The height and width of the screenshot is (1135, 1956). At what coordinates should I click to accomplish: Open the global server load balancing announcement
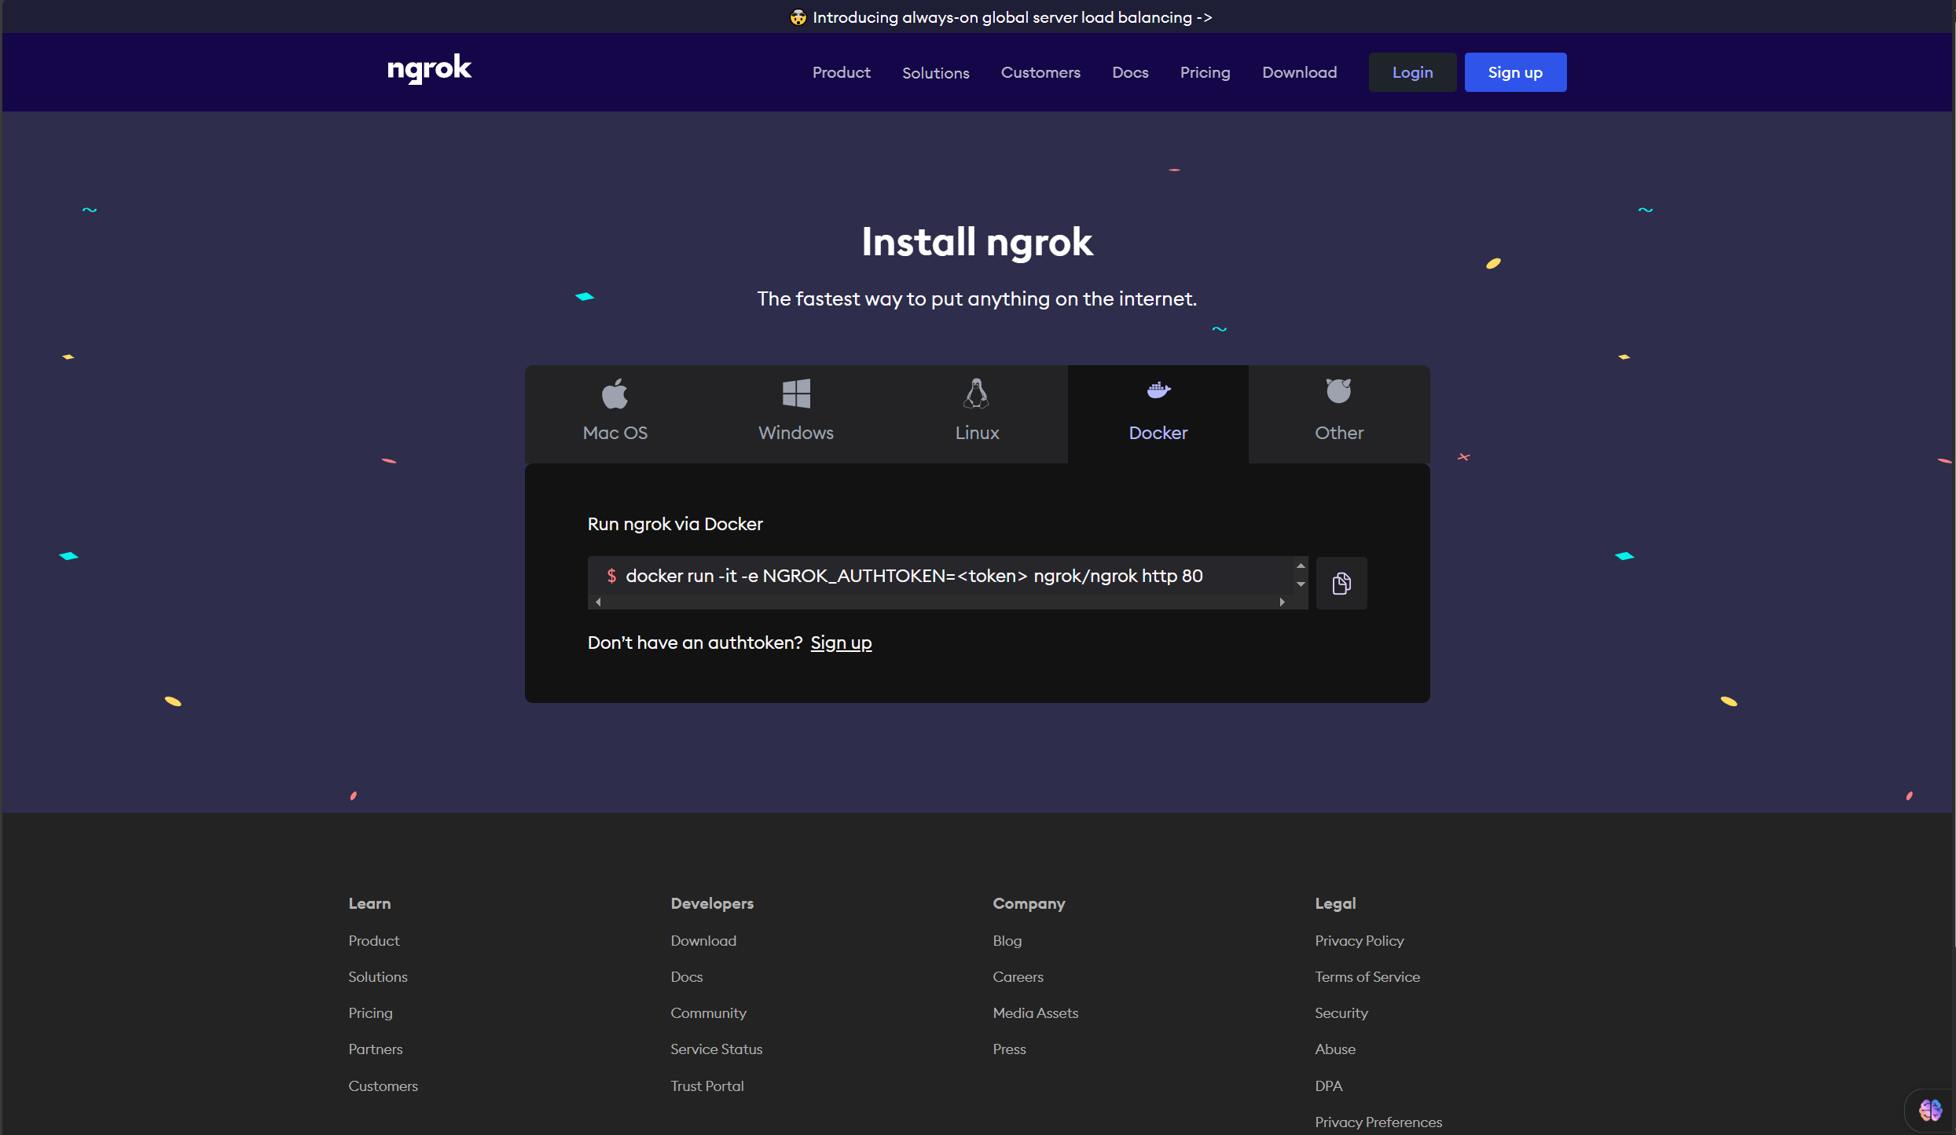(x=1001, y=17)
